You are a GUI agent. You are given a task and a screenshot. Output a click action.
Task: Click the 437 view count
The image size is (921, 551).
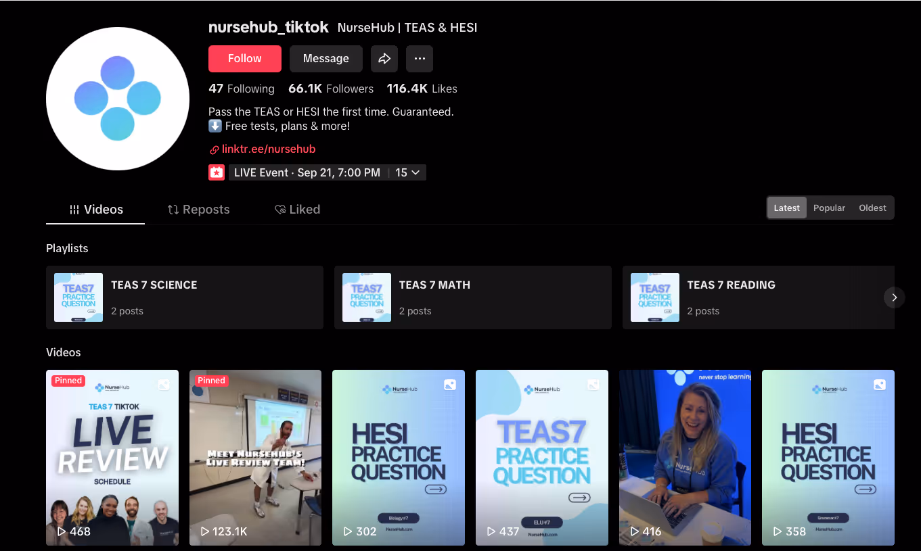click(x=503, y=532)
